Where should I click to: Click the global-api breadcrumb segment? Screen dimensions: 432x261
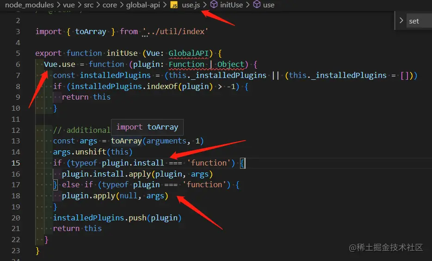143,5
